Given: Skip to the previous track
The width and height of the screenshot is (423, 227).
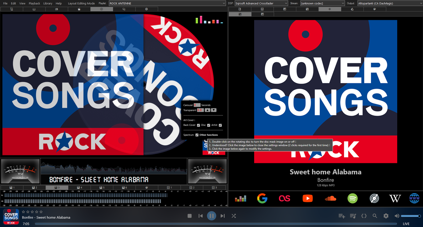Looking at the screenshot, I should [201, 216].
